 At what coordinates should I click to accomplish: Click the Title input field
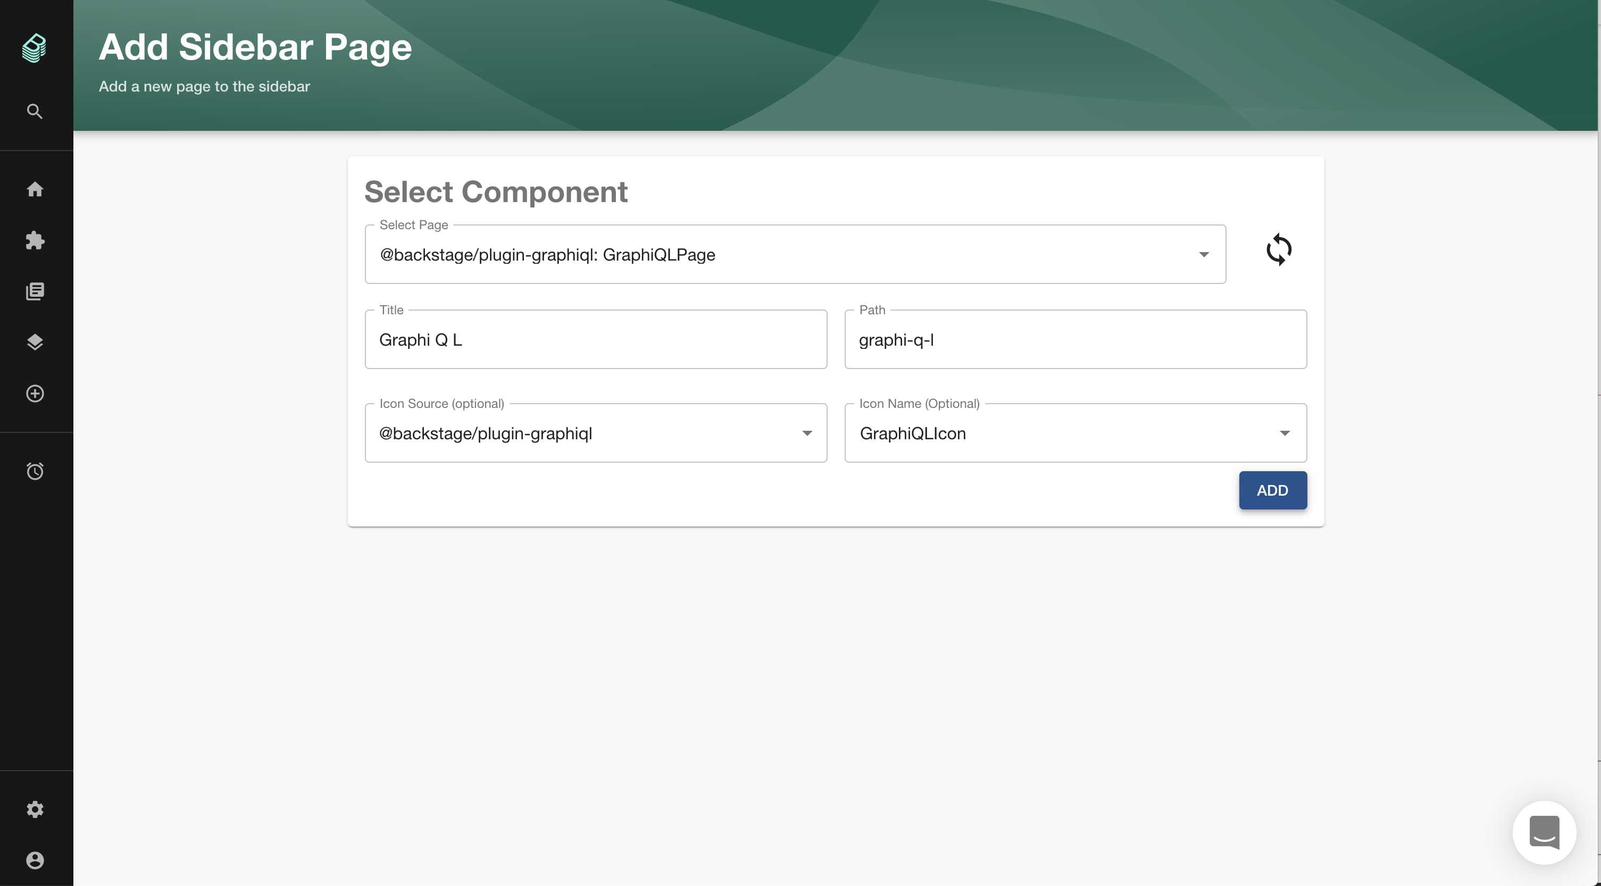[595, 339]
